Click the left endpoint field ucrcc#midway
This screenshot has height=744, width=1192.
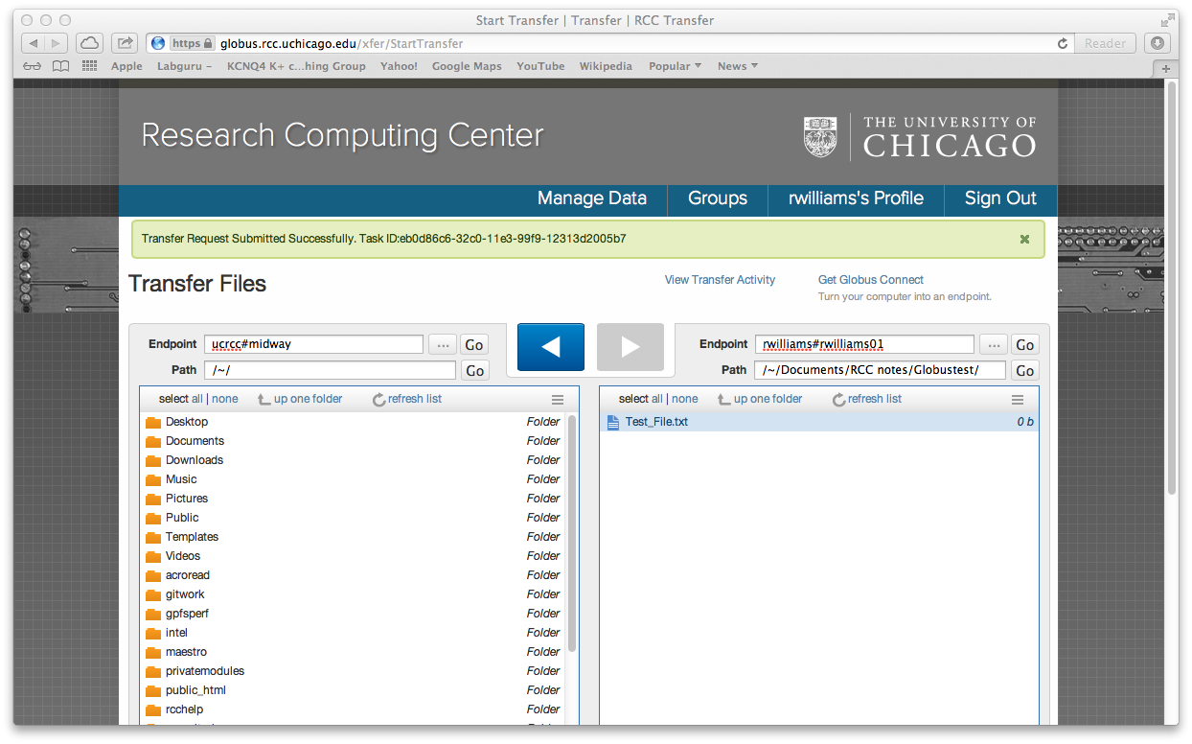[x=313, y=344]
